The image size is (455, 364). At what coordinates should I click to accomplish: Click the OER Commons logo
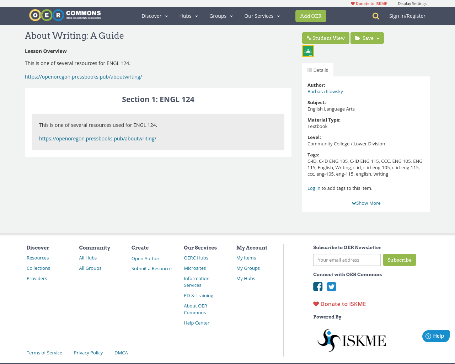click(x=65, y=15)
